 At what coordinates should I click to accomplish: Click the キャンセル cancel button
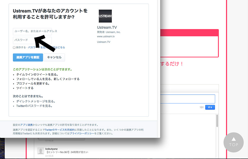pyautogui.click(x=54, y=57)
